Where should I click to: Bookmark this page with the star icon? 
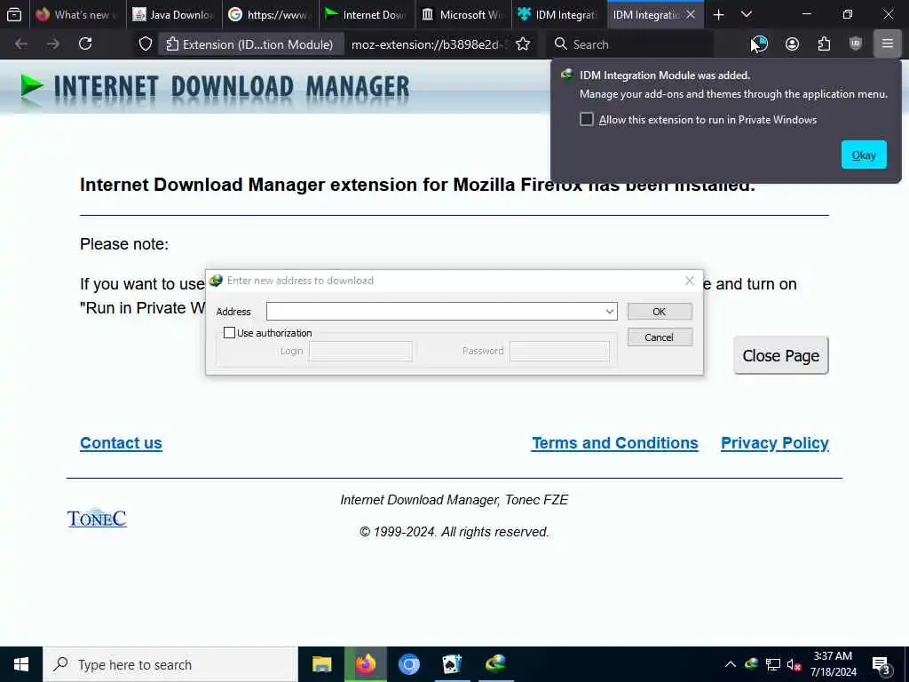click(523, 44)
